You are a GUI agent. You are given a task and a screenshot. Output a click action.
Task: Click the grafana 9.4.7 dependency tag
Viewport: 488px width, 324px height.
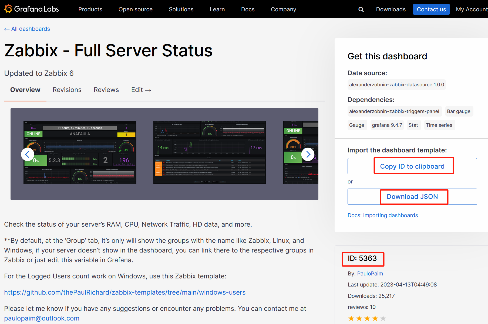[x=387, y=125]
